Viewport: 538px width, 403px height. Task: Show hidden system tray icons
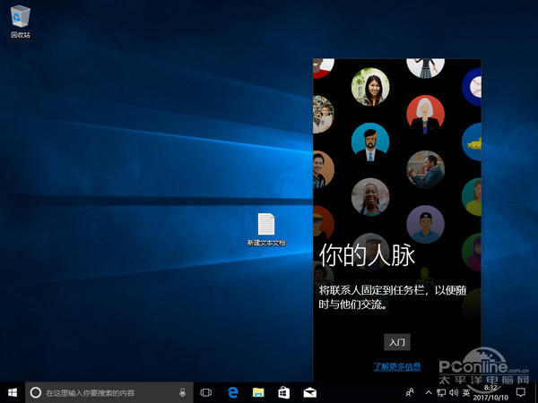click(429, 392)
